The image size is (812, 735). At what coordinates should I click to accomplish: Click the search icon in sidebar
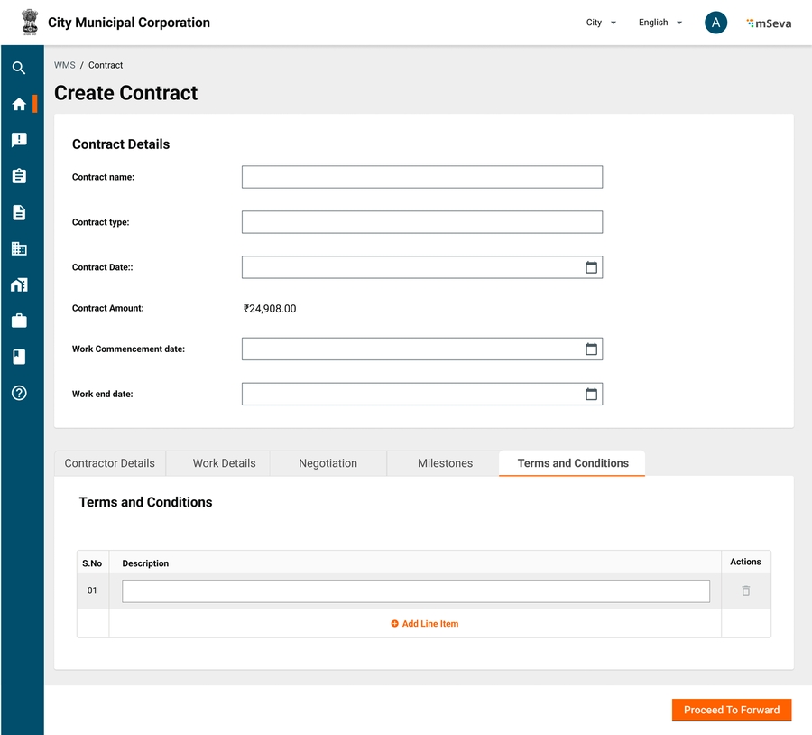(19, 68)
